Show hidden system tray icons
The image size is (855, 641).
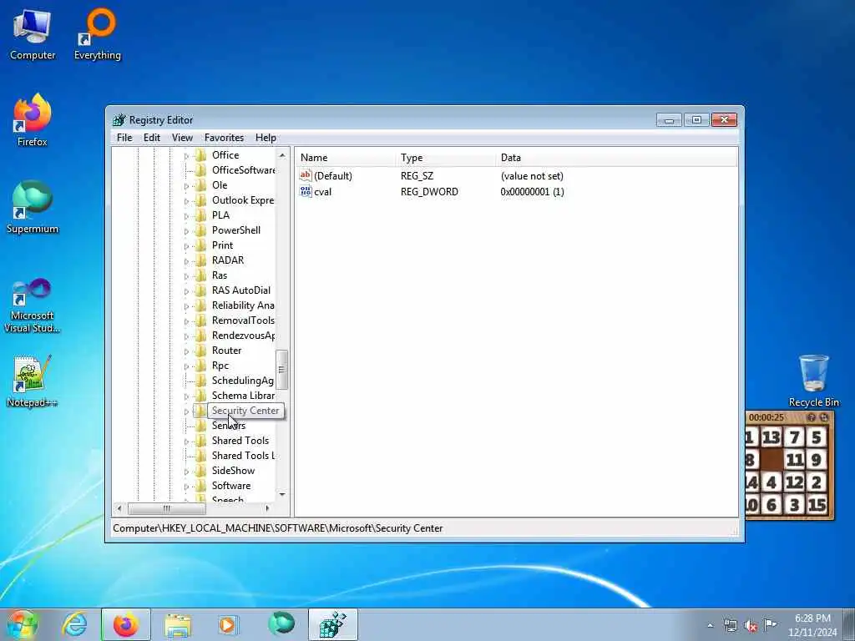point(710,625)
